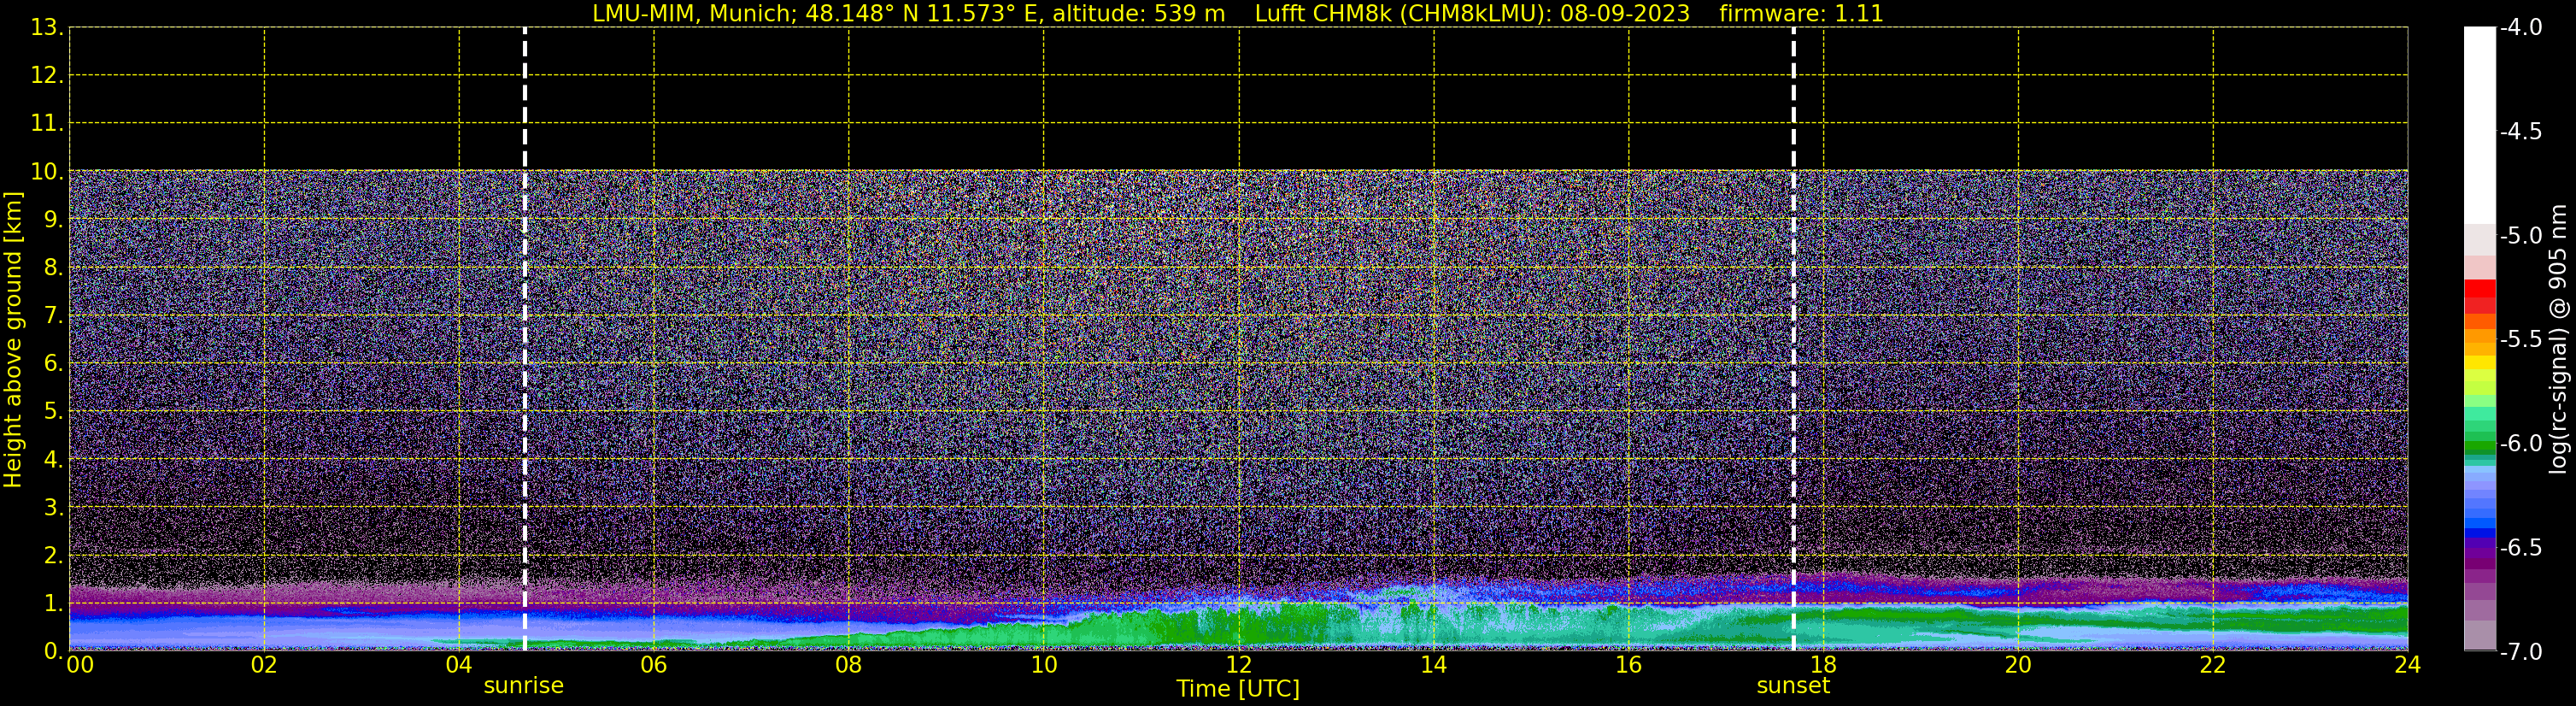
Task: Click the '10' time tick label on the x-axis
Action: point(1044,665)
